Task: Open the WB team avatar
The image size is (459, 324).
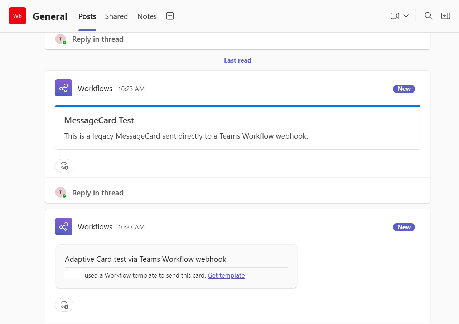Action: pos(18,16)
